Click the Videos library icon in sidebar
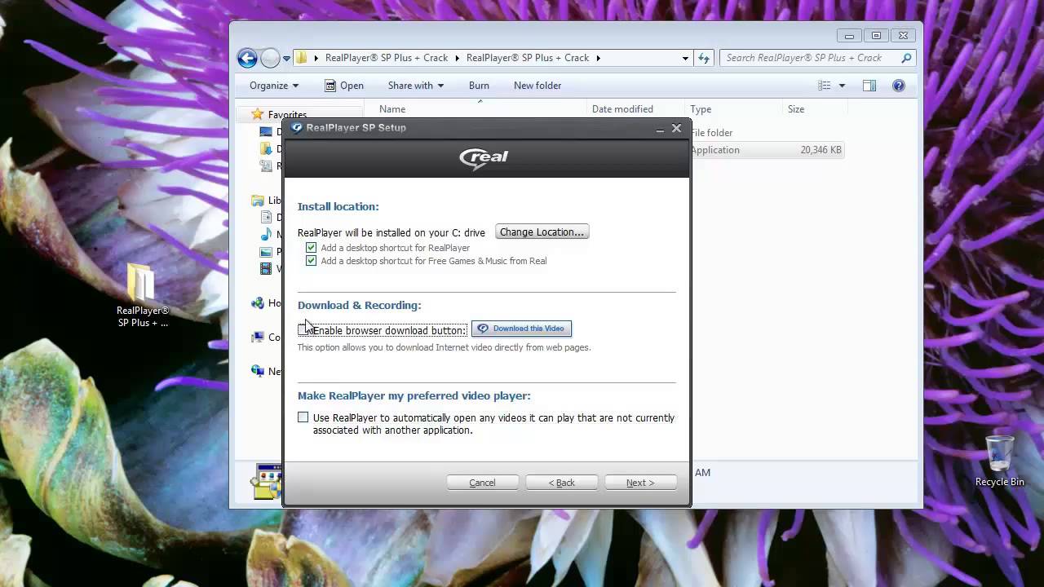The image size is (1044, 587). pos(266,268)
